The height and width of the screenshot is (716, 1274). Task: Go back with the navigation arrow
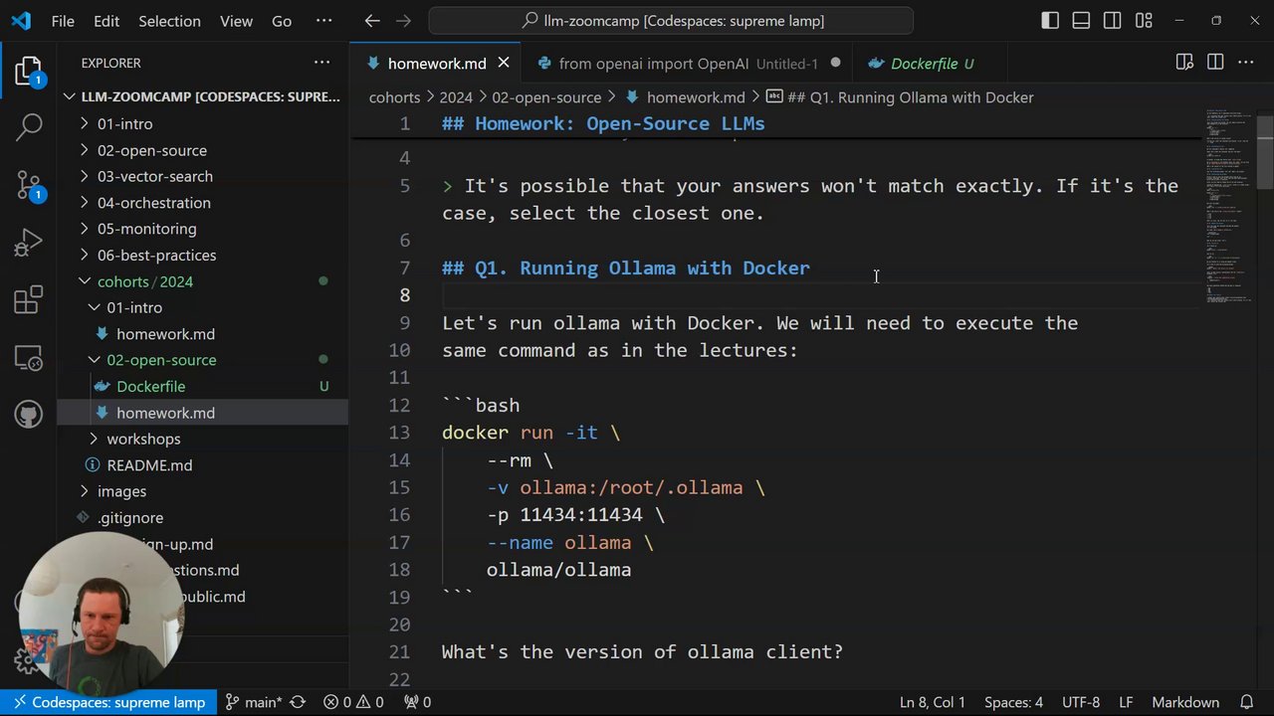pos(372,20)
